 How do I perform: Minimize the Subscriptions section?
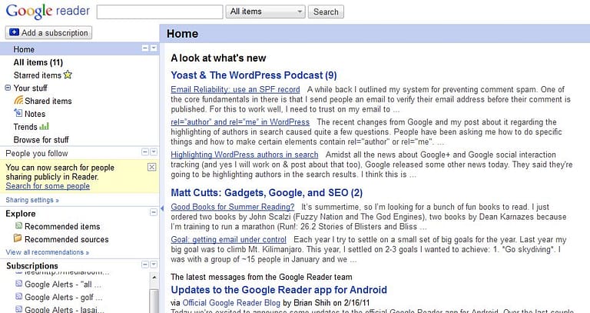[x=145, y=265]
